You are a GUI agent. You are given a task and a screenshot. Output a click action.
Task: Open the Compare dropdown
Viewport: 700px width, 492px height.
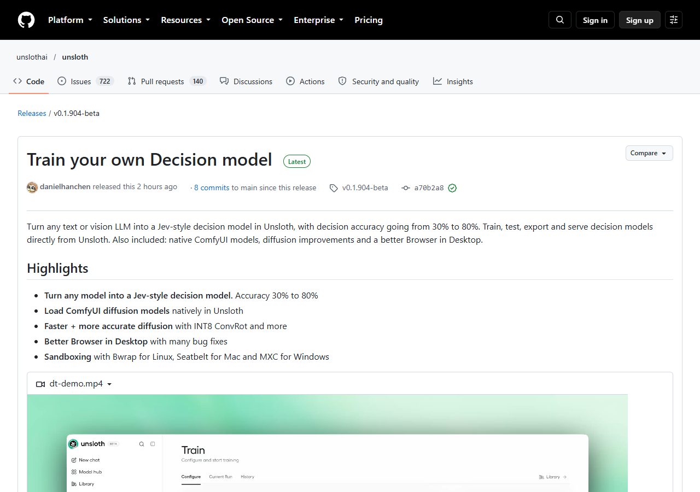pyautogui.click(x=649, y=153)
